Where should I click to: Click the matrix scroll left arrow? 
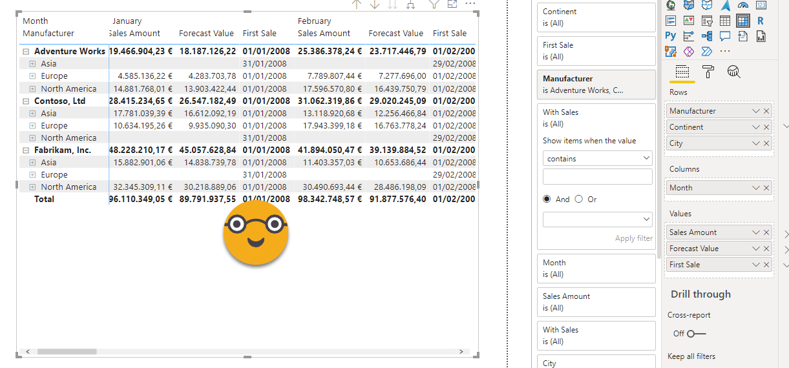pyautogui.click(x=27, y=352)
